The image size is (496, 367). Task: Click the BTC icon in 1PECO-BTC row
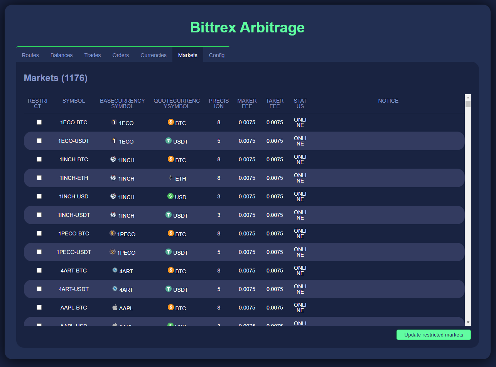(171, 233)
